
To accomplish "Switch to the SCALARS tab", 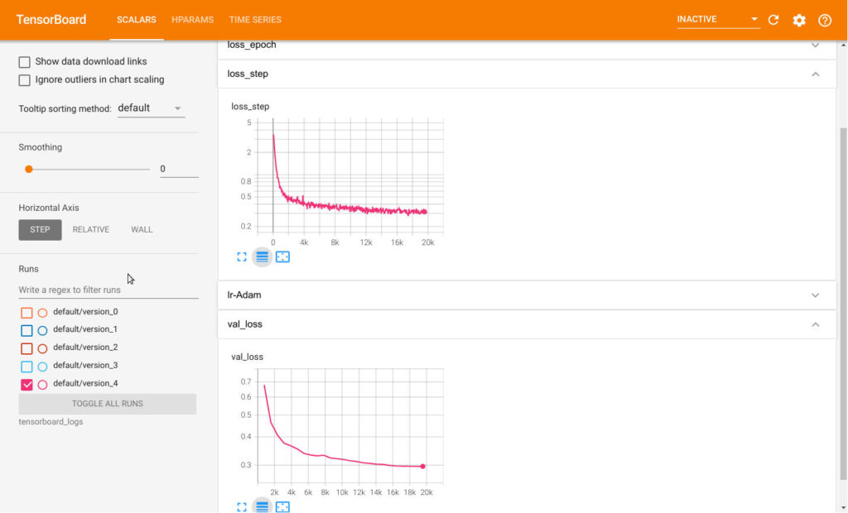I will pyautogui.click(x=137, y=20).
